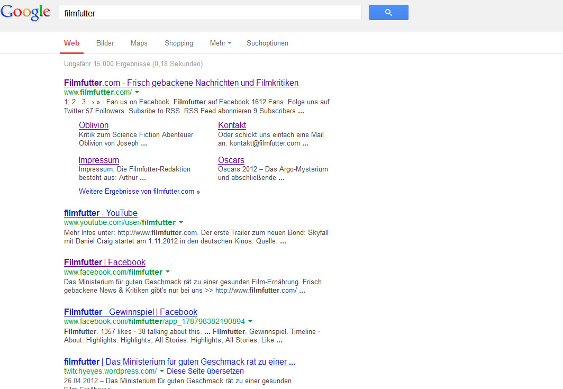Click the Oscars sitelink
This screenshot has width=563, height=389.
[231, 160]
